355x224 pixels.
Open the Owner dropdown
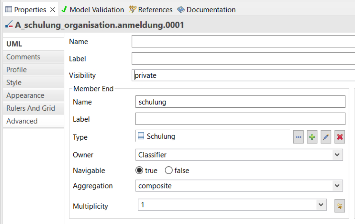(x=337, y=155)
